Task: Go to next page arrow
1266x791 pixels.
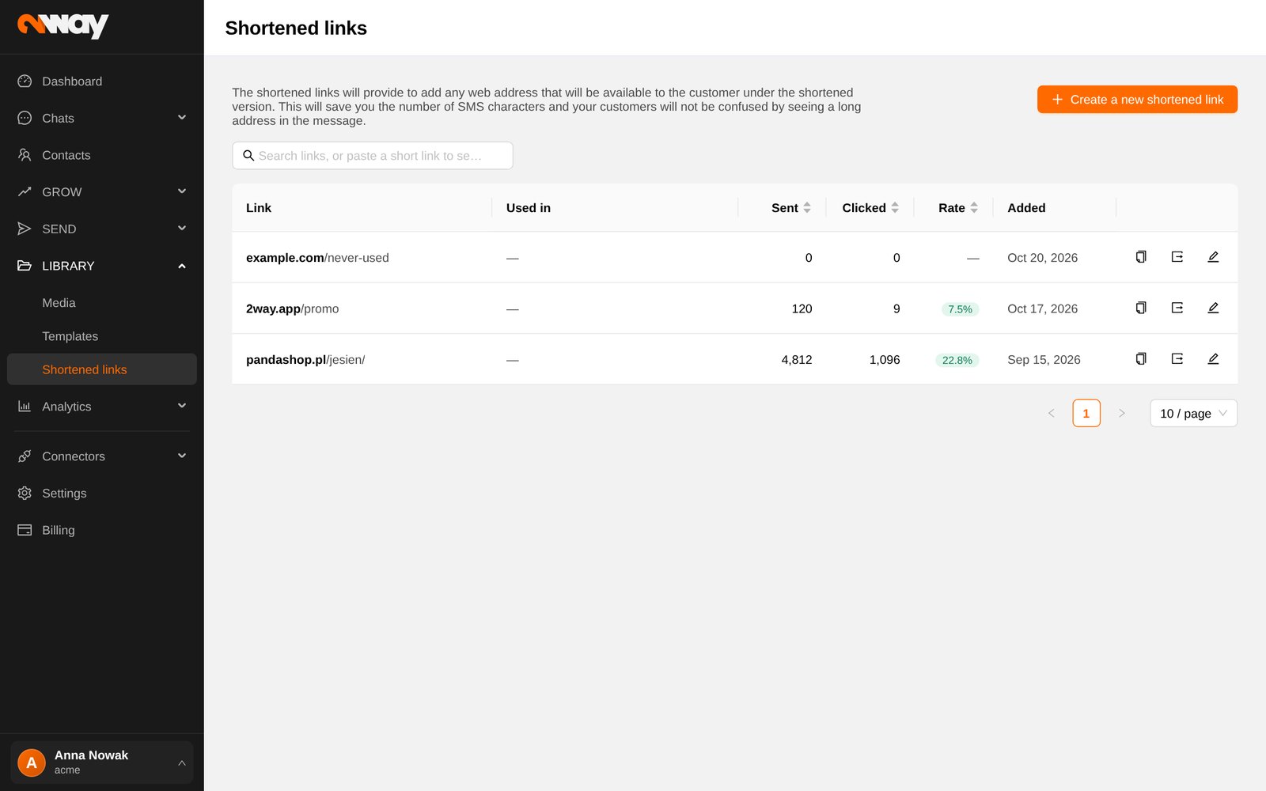Action: tap(1121, 413)
